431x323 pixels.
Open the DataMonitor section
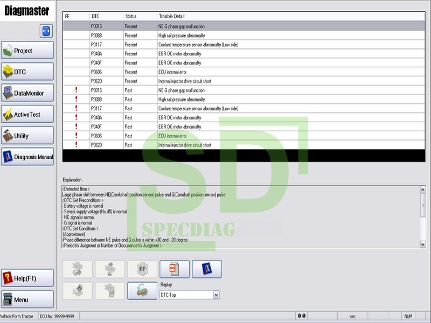27,93
